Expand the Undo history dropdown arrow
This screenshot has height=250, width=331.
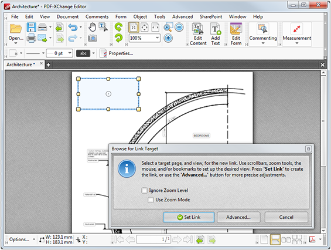[x=81, y=27]
